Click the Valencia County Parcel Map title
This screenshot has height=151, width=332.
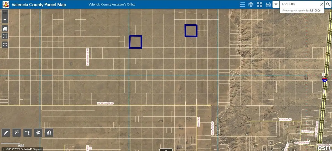tap(39, 5)
